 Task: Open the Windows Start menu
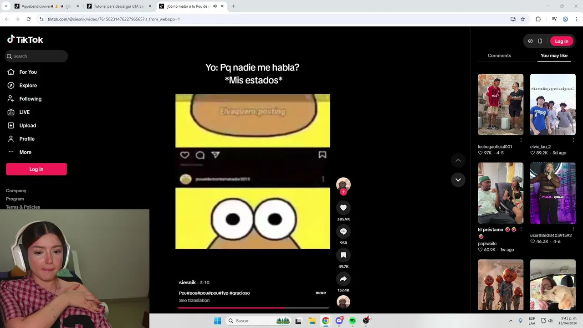click(x=218, y=321)
